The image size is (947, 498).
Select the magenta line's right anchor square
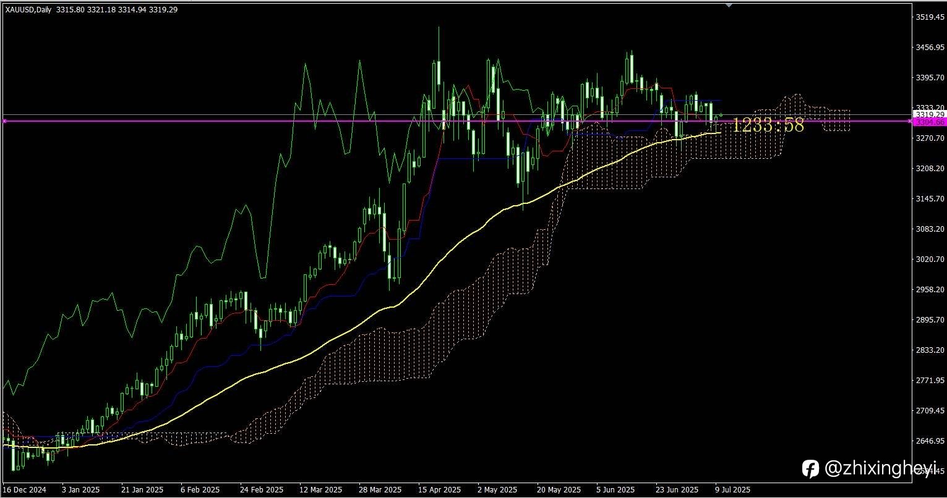click(x=911, y=121)
